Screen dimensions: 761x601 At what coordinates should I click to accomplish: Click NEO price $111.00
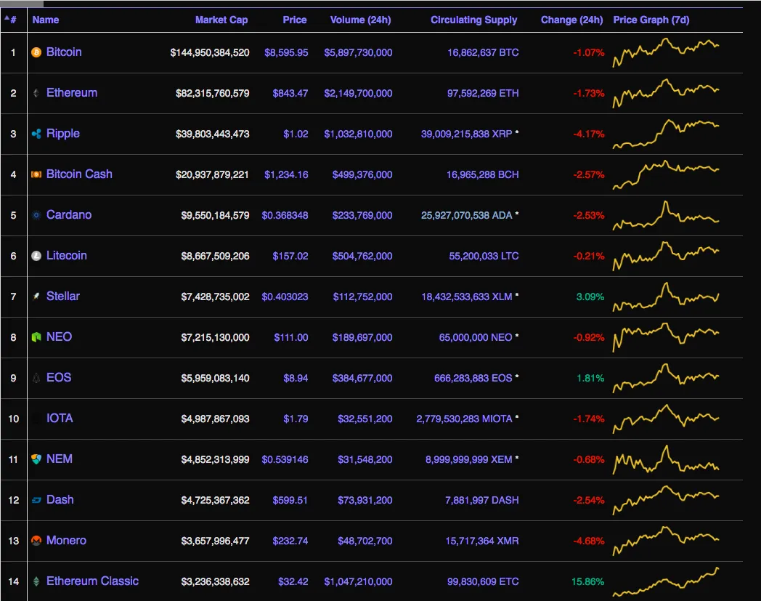pos(290,337)
